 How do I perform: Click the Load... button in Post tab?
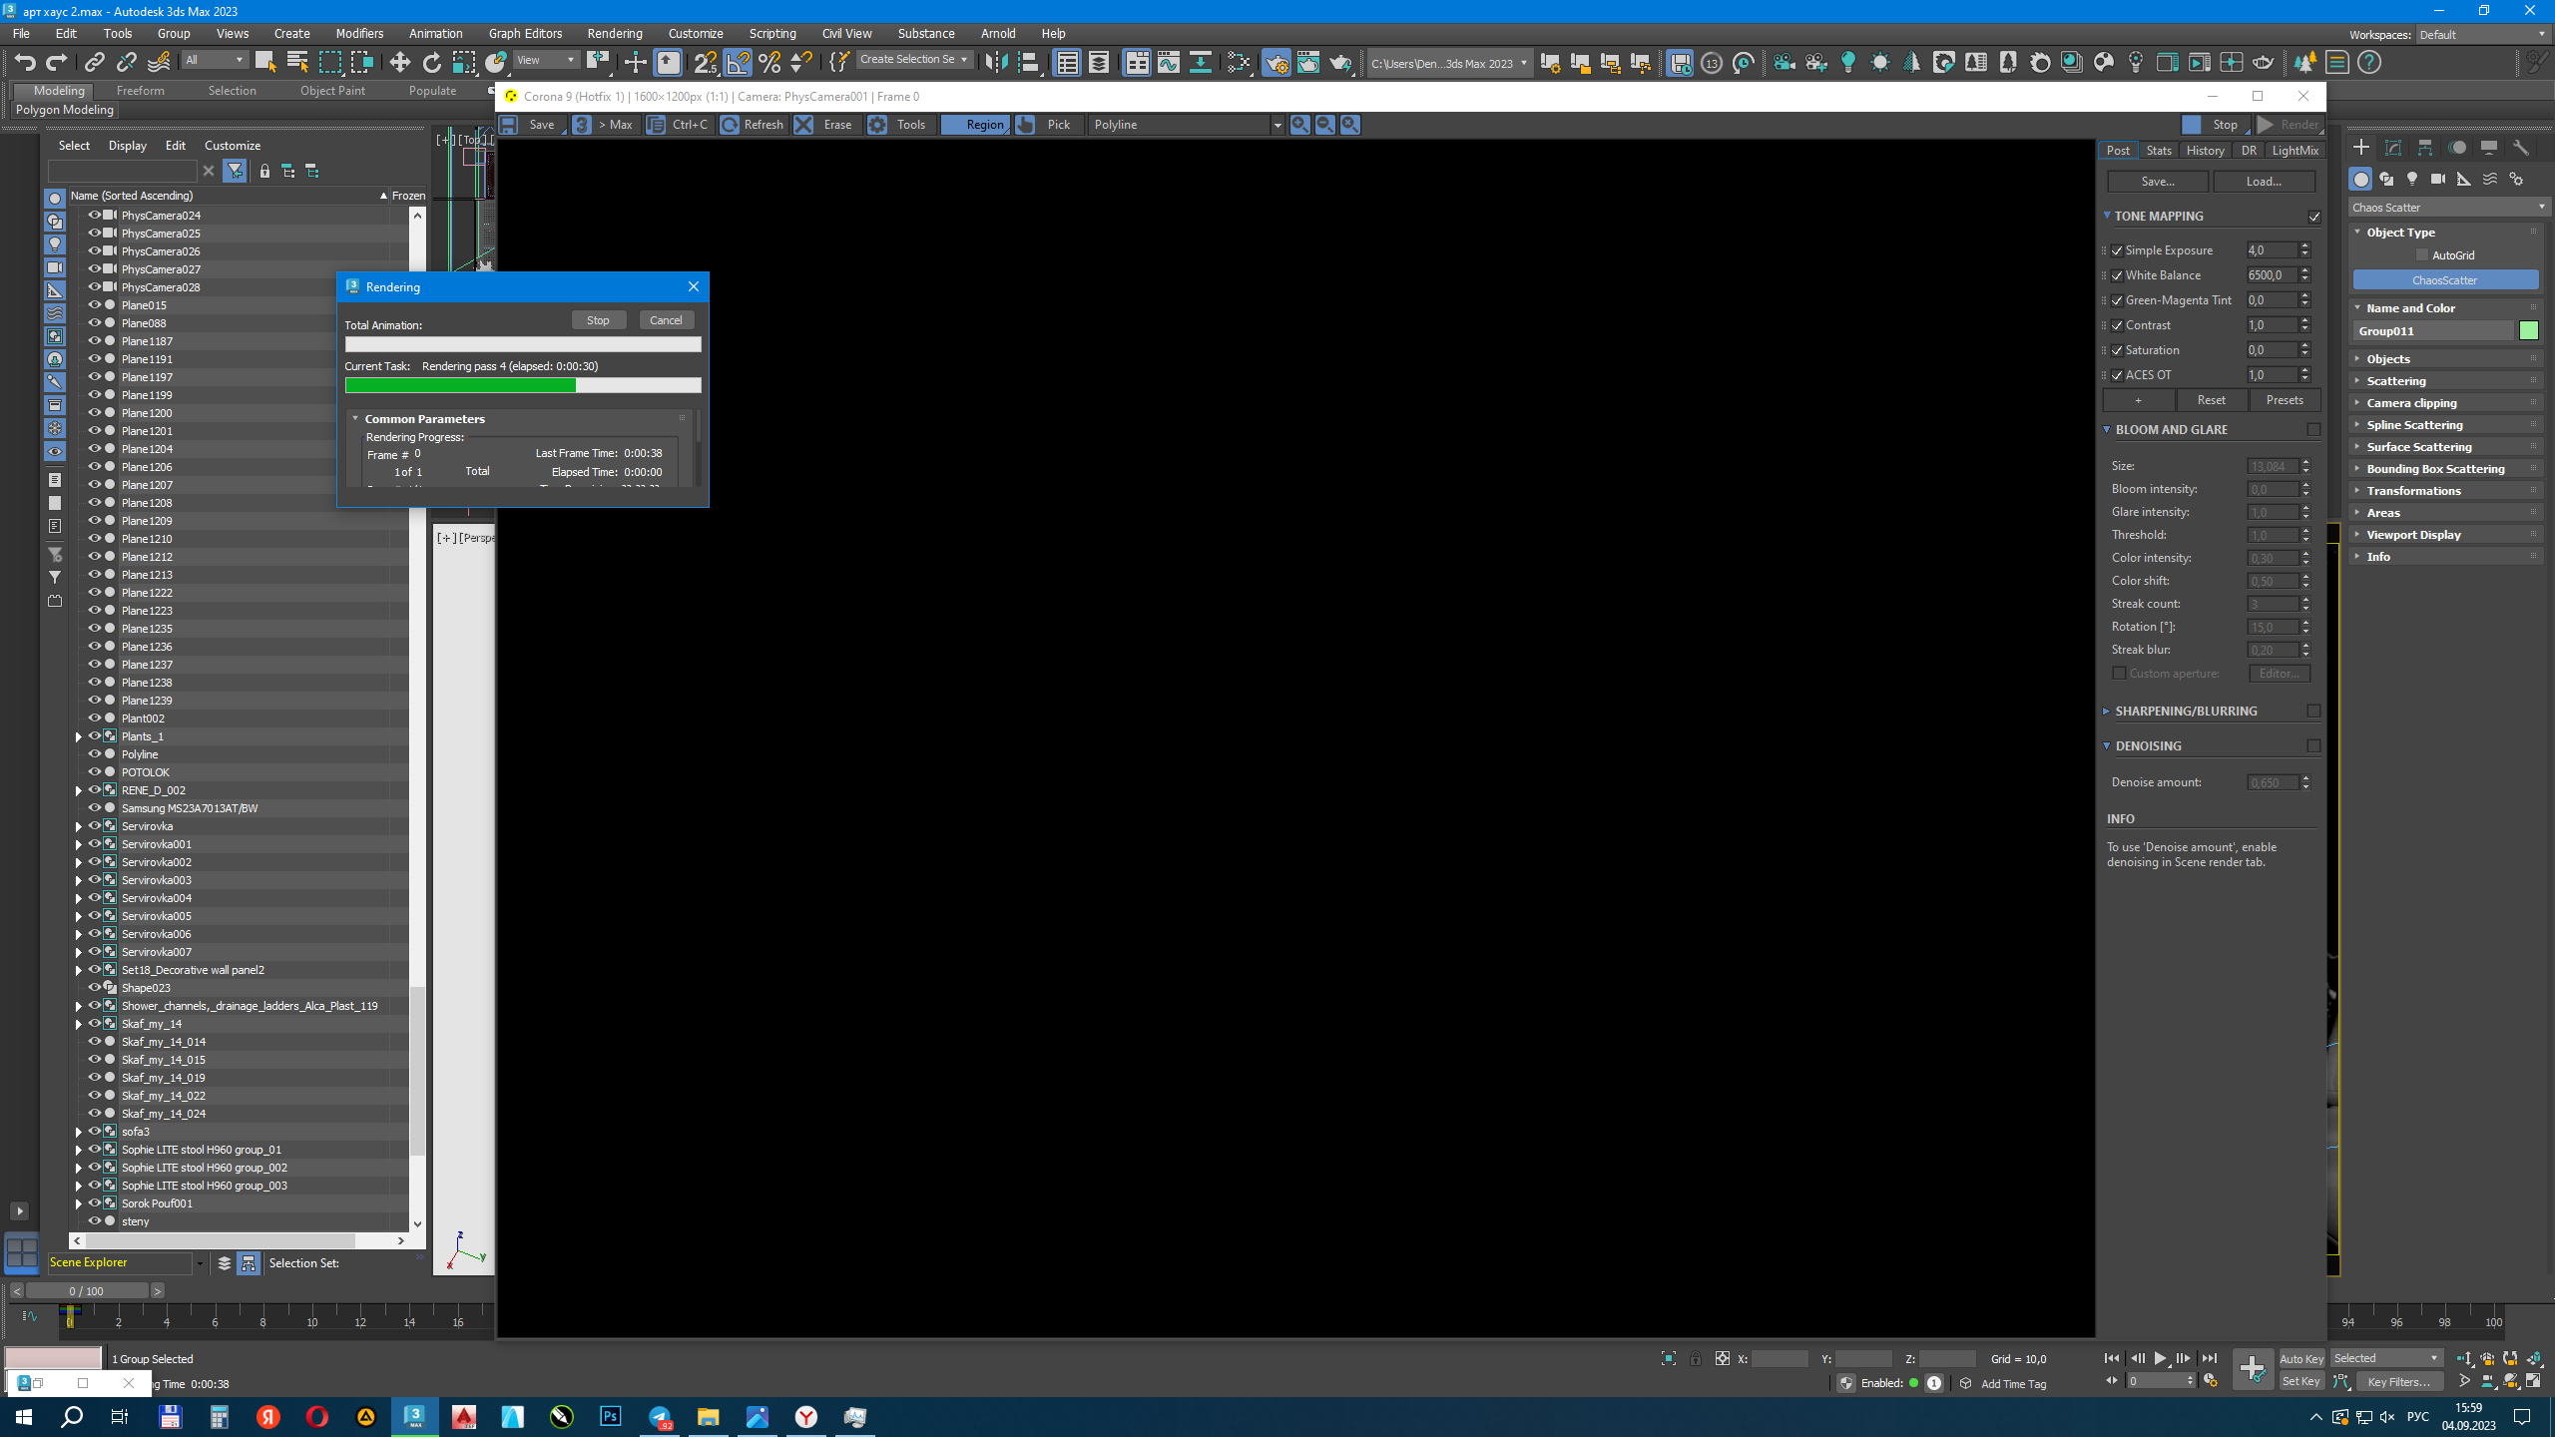(2264, 182)
